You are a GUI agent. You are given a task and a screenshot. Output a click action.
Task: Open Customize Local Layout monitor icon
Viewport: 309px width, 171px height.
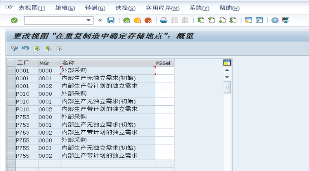click(285, 20)
